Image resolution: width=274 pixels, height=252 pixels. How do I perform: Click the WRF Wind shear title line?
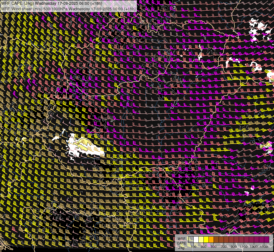coord(68,9)
